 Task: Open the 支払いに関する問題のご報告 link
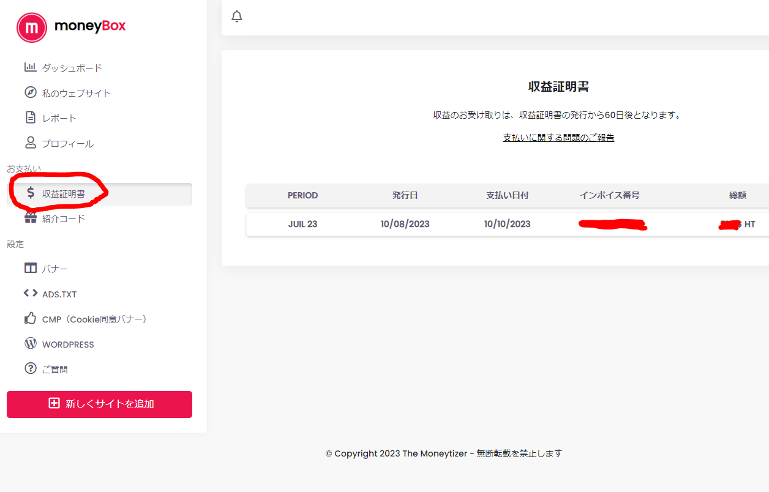[558, 137]
